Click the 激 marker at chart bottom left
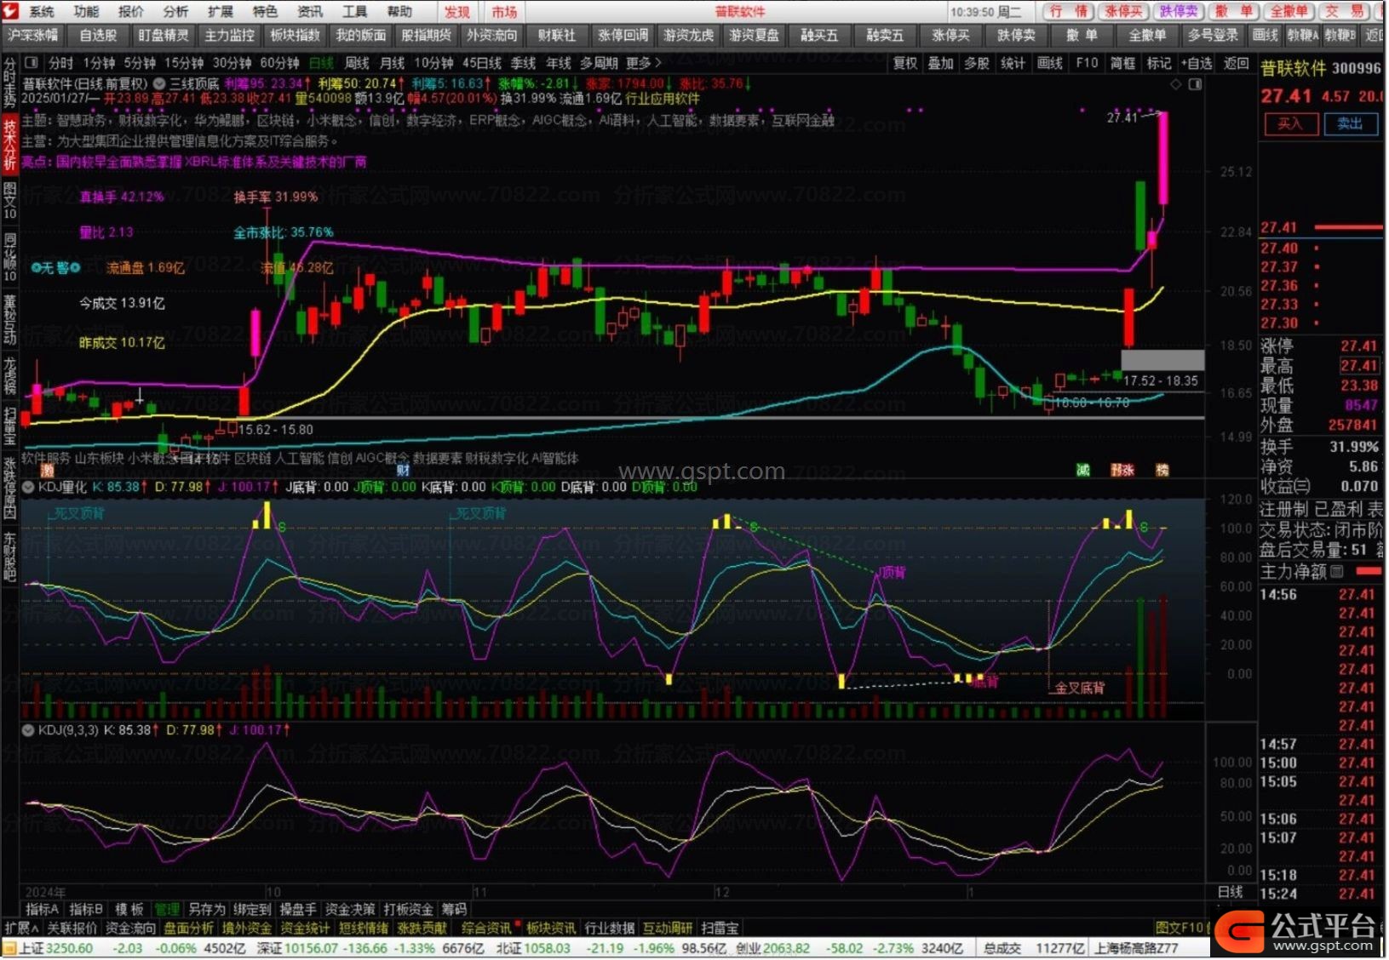This screenshot has height=960, width=1389. (x=47, y=470)
